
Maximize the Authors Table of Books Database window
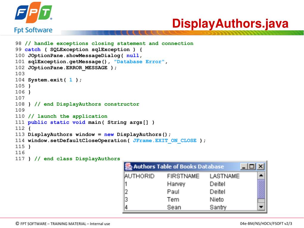tap(252, 166)
